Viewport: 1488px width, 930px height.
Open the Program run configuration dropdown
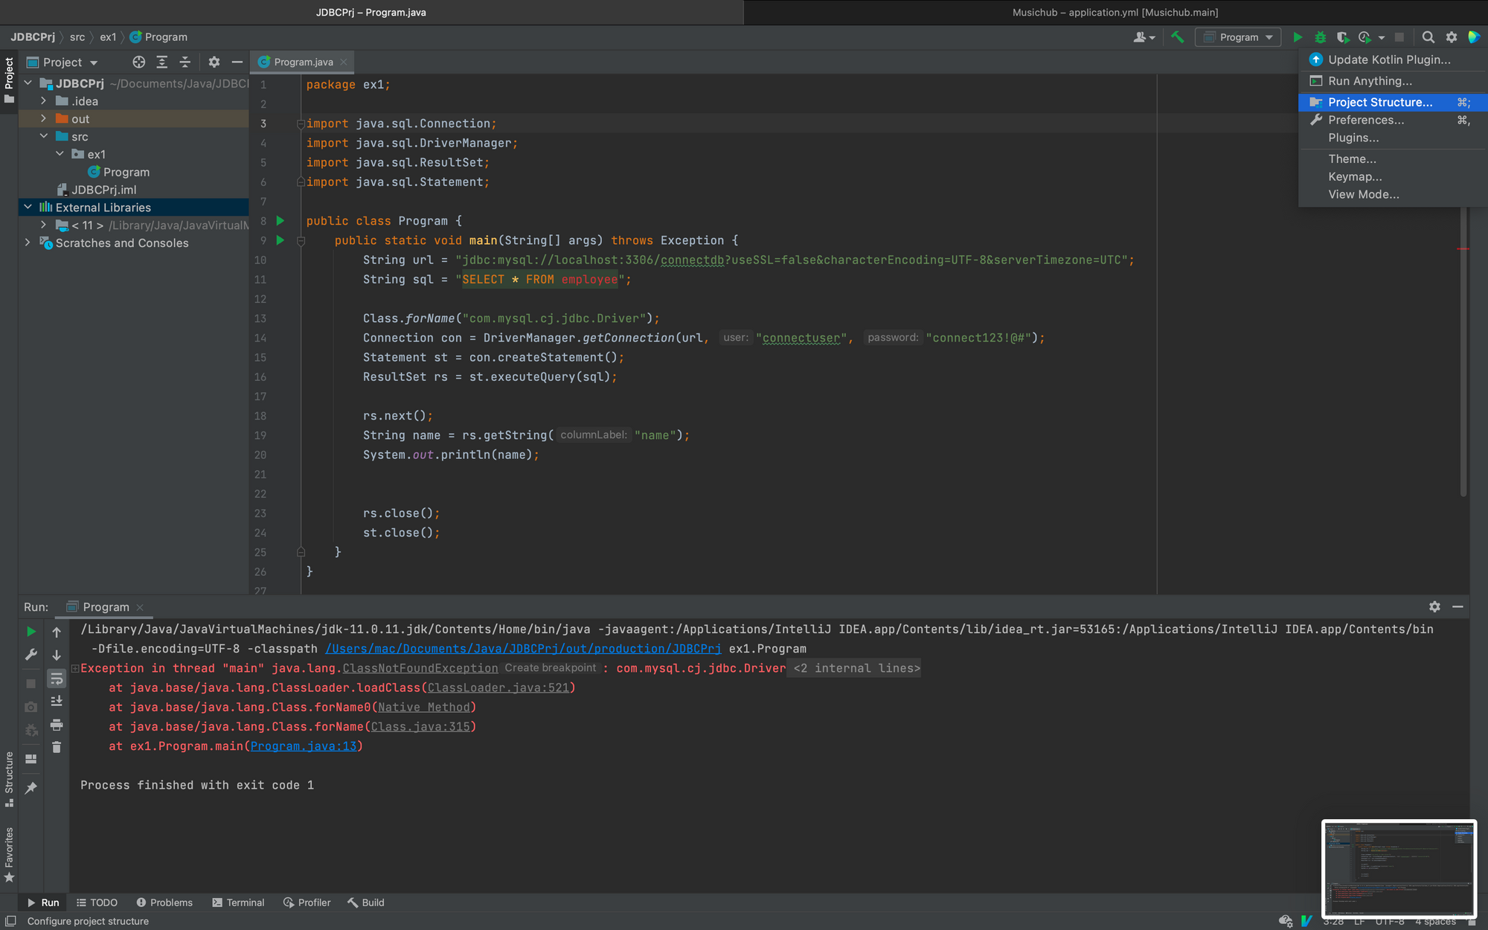coord(1238,37)
